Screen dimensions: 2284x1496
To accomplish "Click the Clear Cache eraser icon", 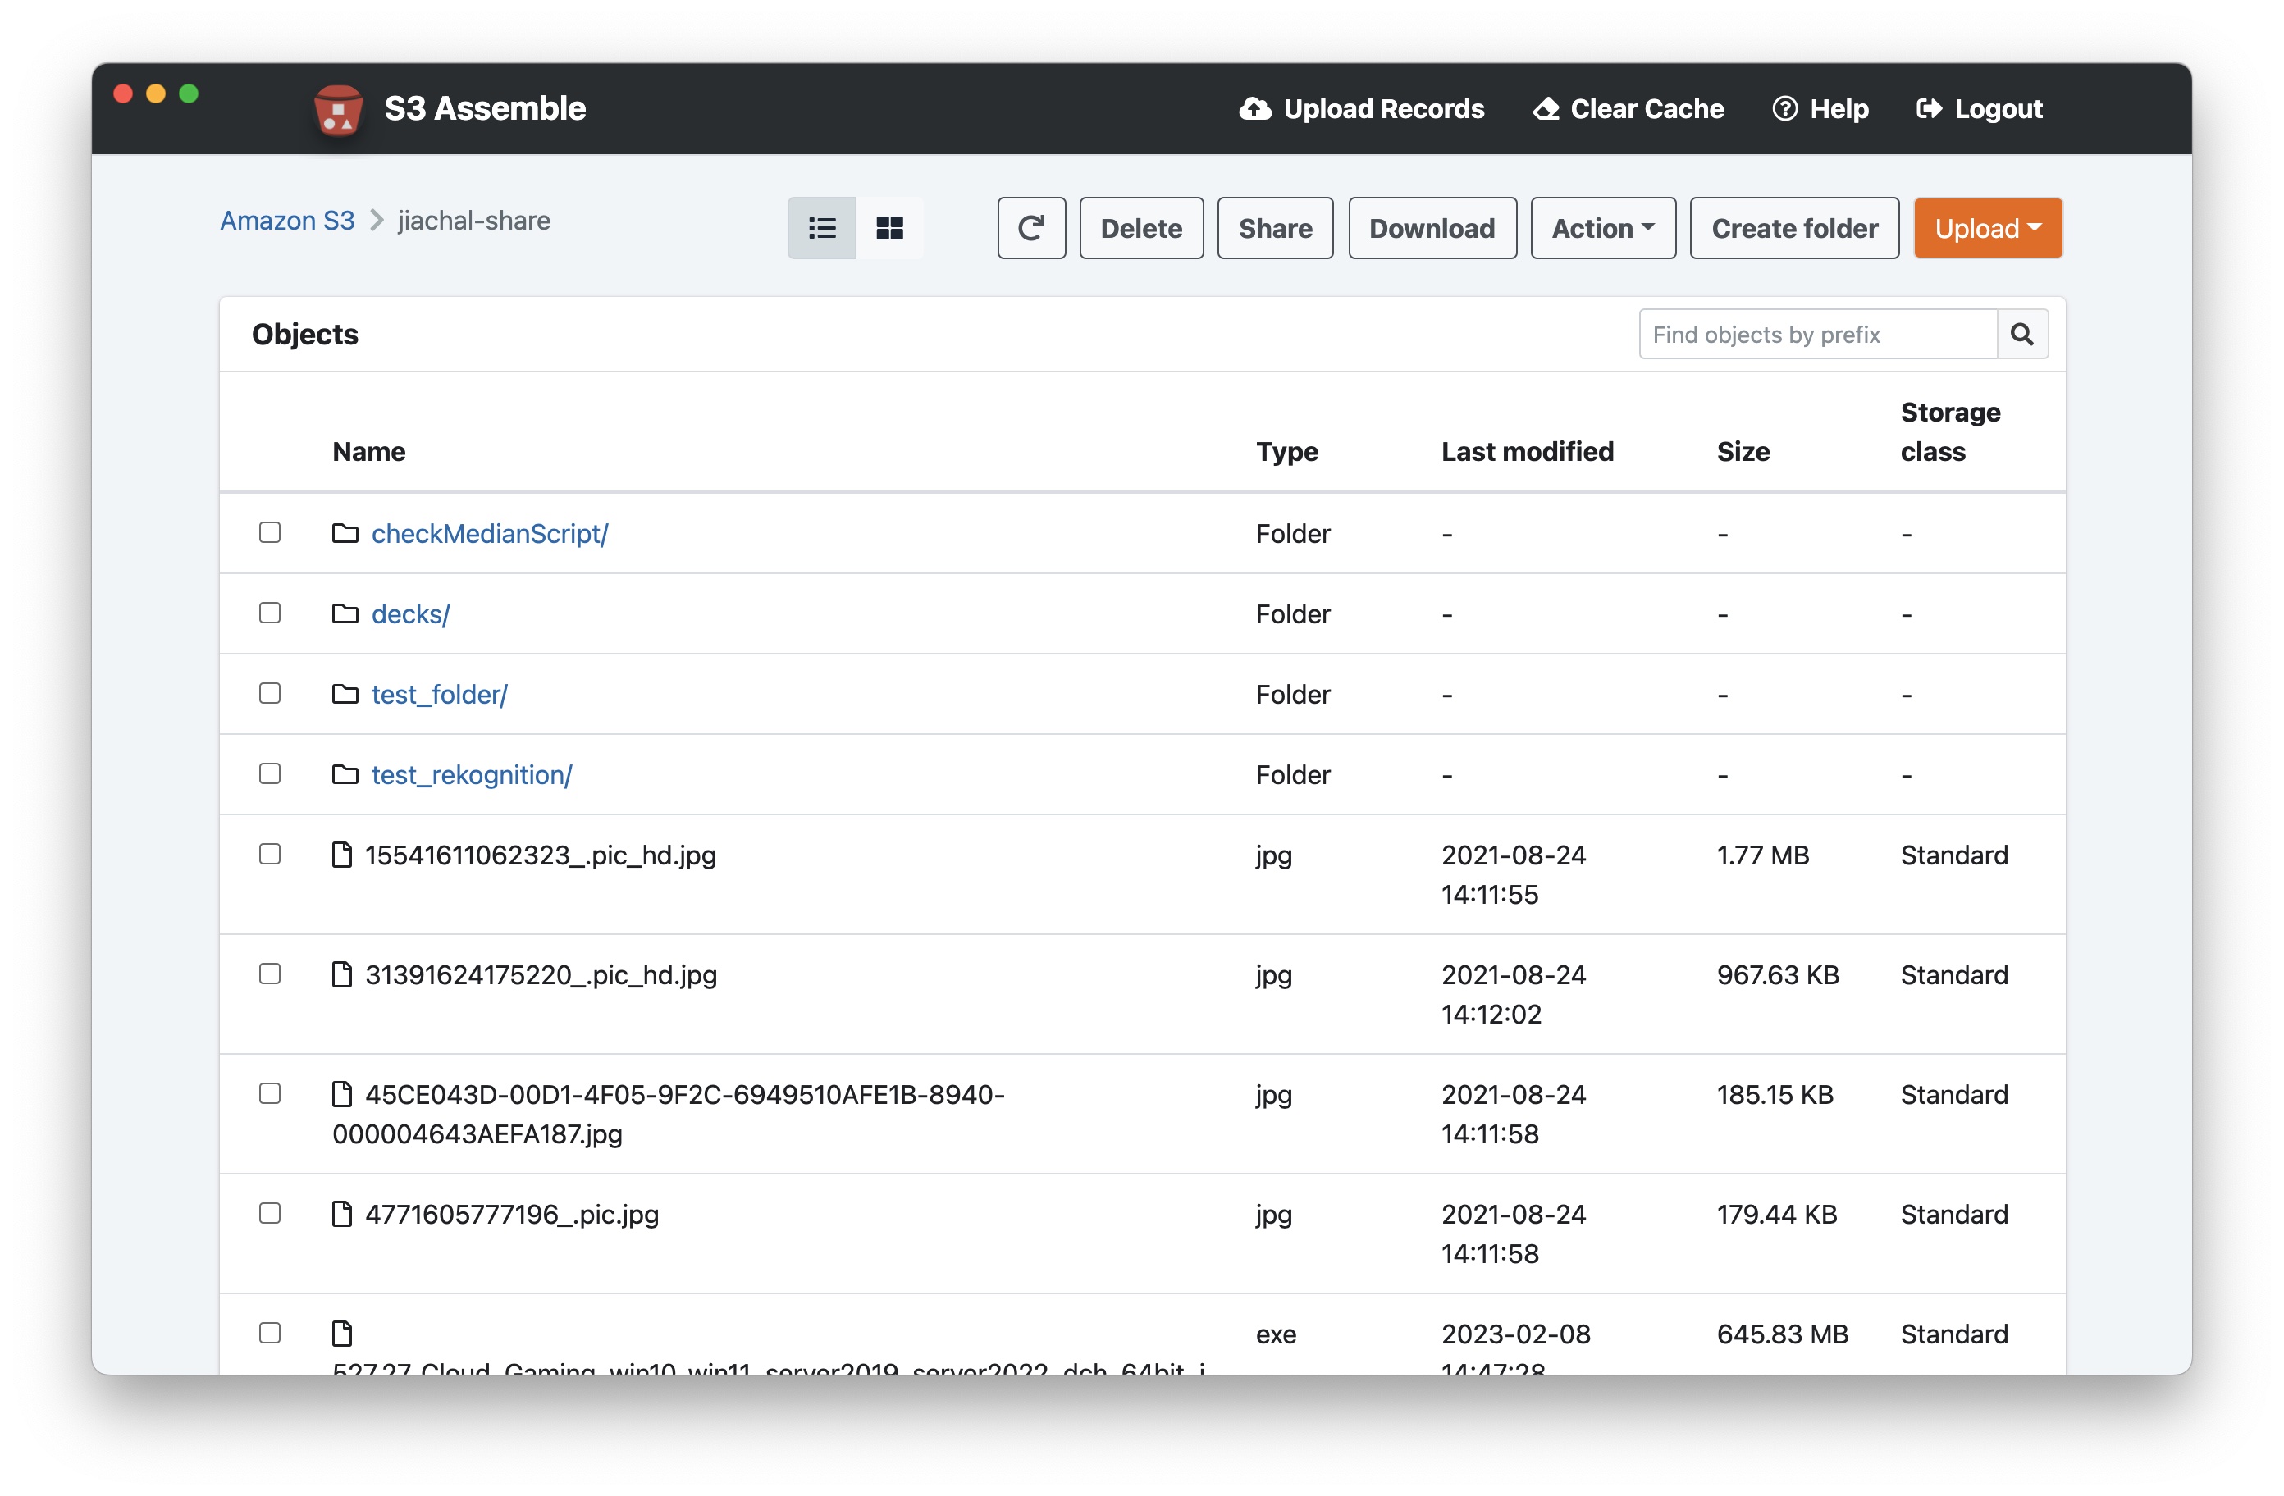I will click(1545, 109).
